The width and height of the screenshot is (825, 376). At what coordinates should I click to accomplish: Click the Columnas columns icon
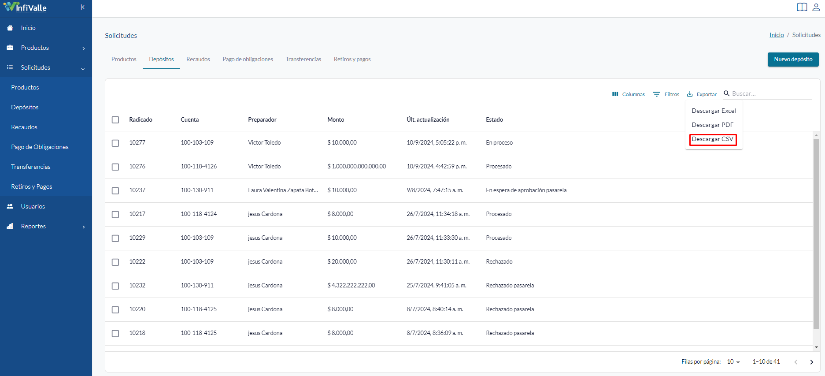[x=615, y=94]
